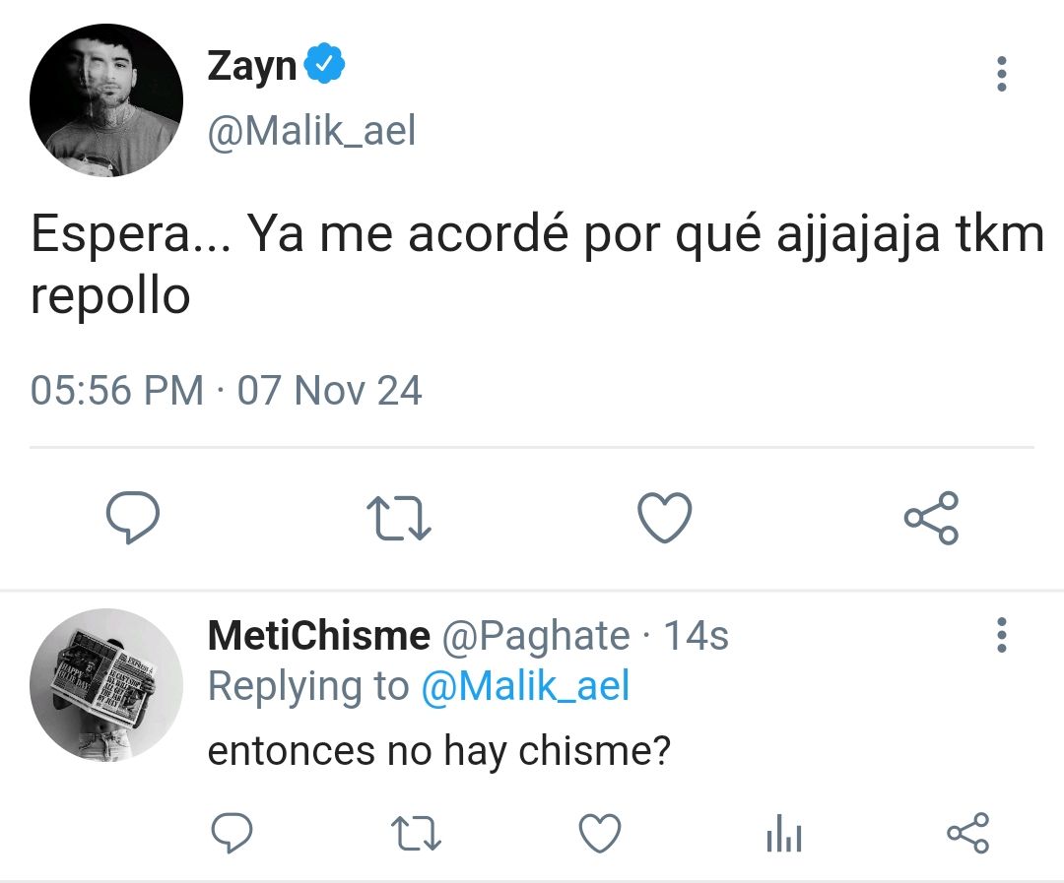Image resolution: width=1064 pixels, height=883 pixels.
Task: Retweet MetiChisme's reply
Action: (417, 834)
